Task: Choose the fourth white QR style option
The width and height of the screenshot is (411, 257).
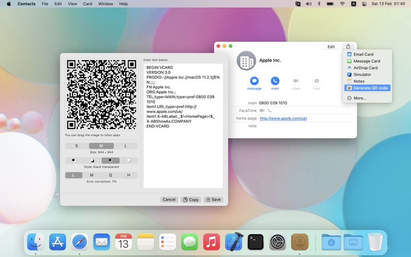Action: 128,160
